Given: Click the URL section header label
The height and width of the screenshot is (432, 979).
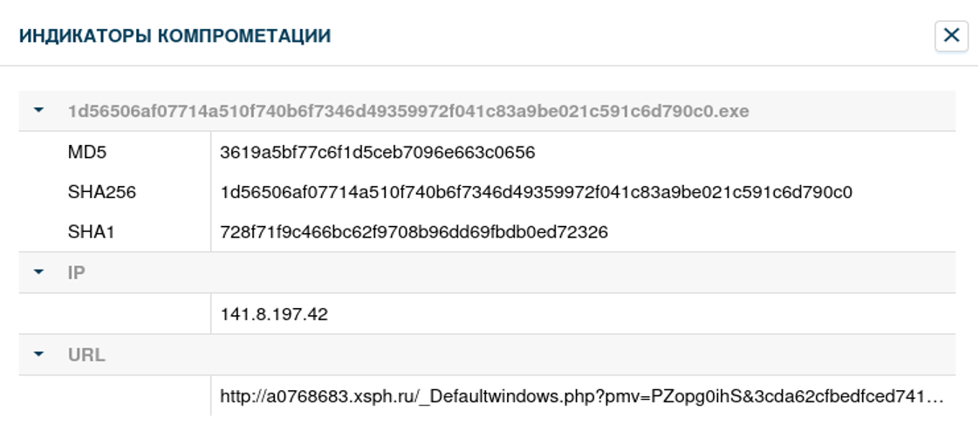Looking at the screenshot, I should coord(86,355).
